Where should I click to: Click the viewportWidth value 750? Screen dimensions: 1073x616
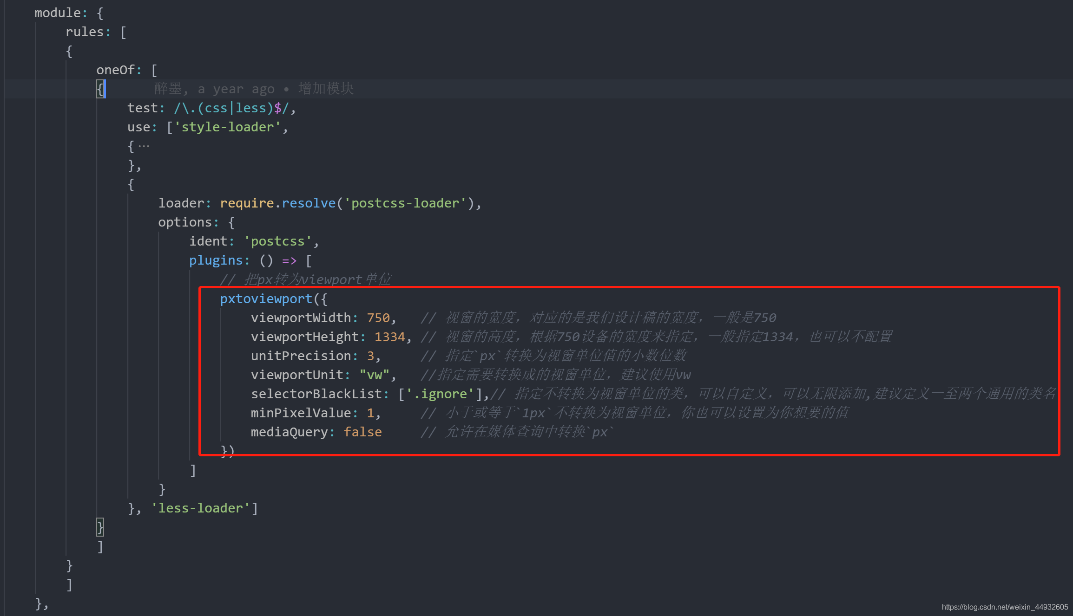378,318
